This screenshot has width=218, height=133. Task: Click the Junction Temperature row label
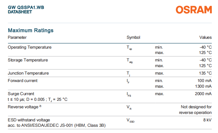[28, 73]
